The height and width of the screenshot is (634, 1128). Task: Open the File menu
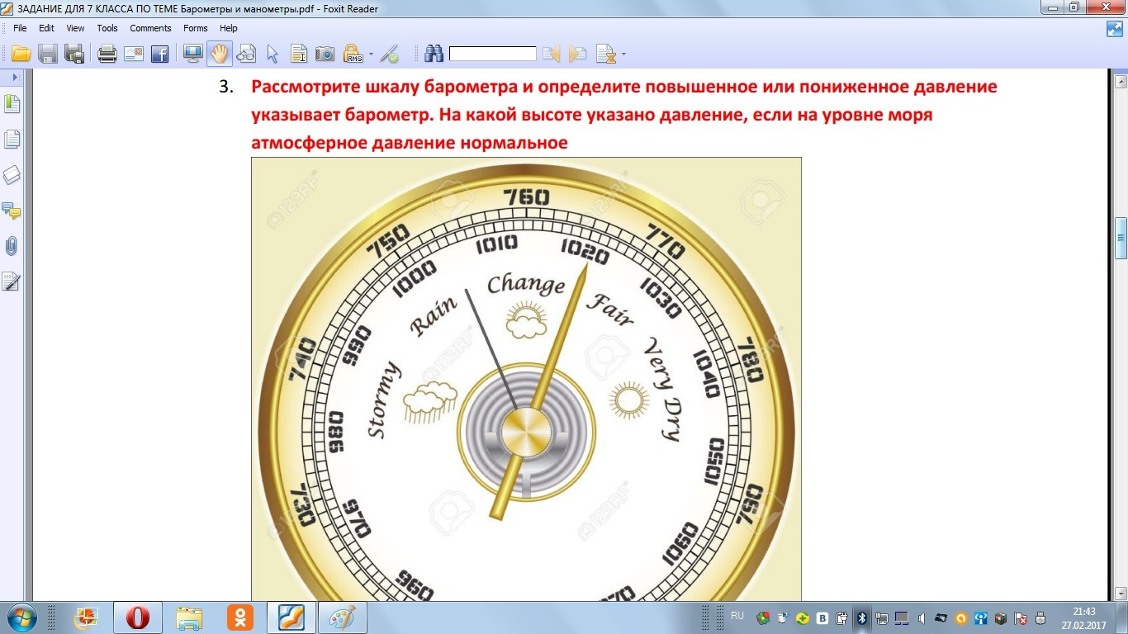pyautogui.click(x=21, y=28)
